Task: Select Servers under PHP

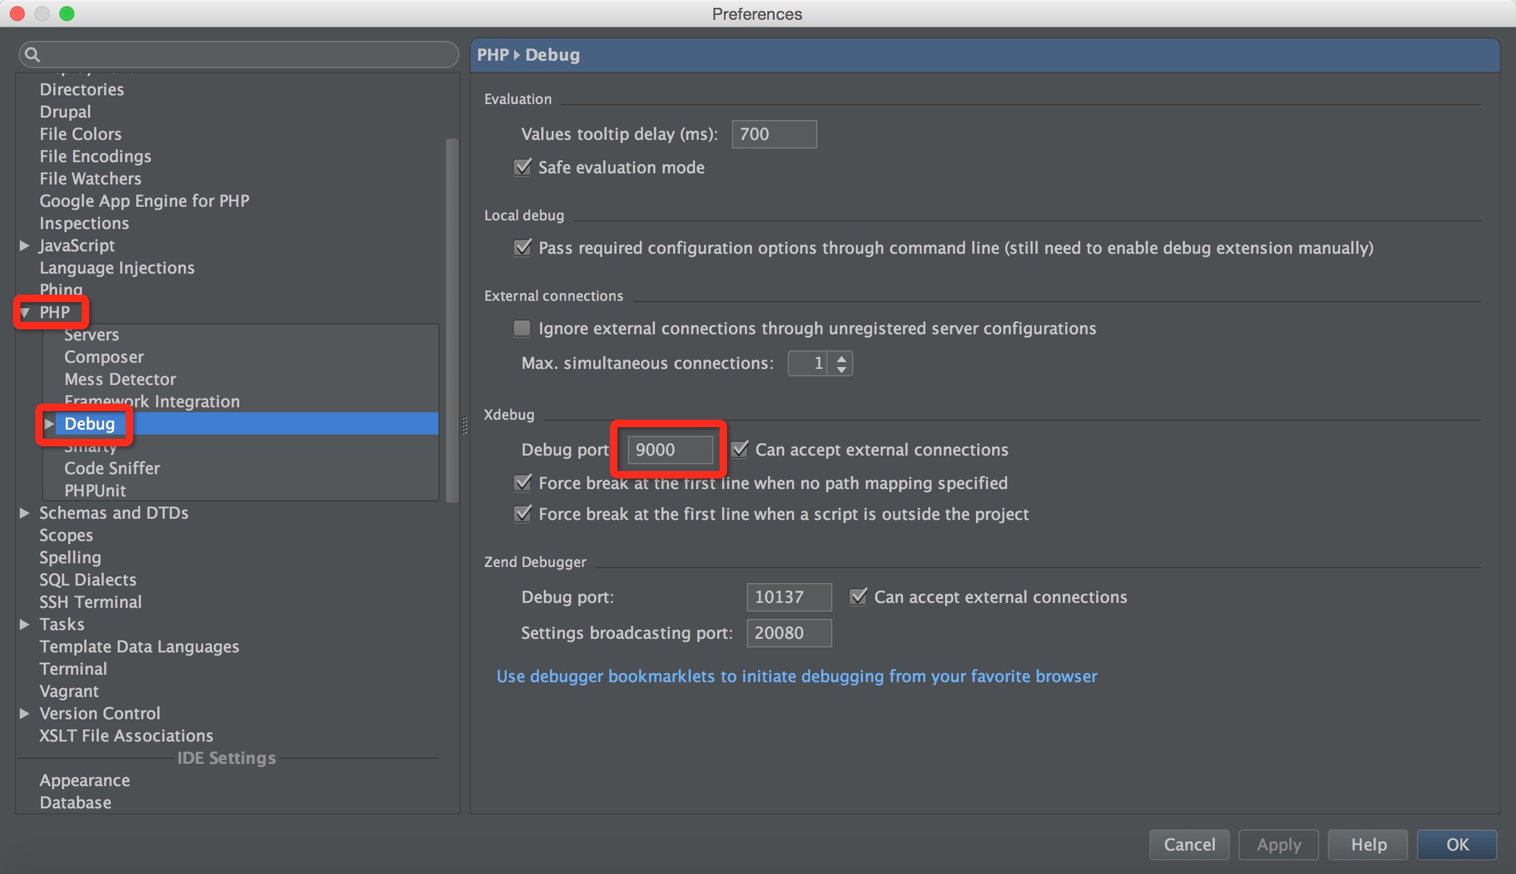Action: (92, 335)
